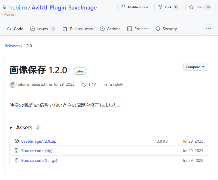Open the Projects tab
The height and width of the screenshot is (180, 218).
pyautogui.click(x=138, y=29)
